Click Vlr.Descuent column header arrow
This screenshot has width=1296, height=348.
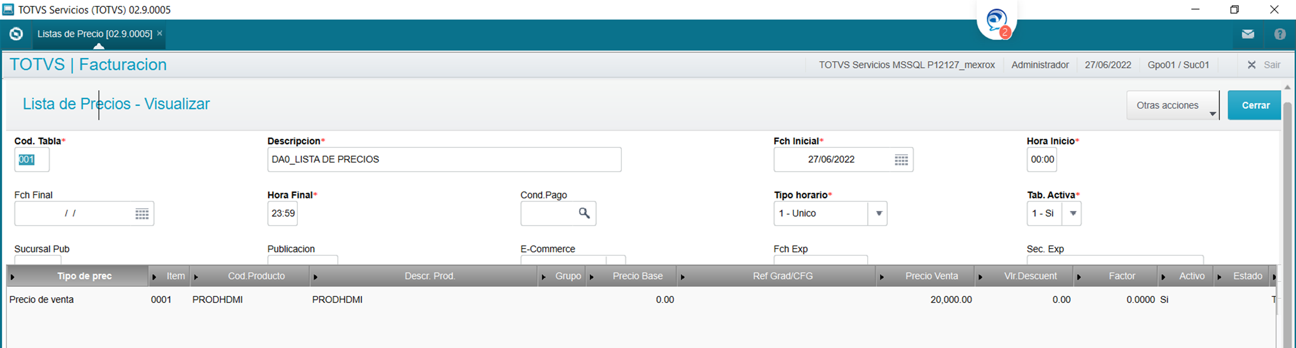[980, 277]
